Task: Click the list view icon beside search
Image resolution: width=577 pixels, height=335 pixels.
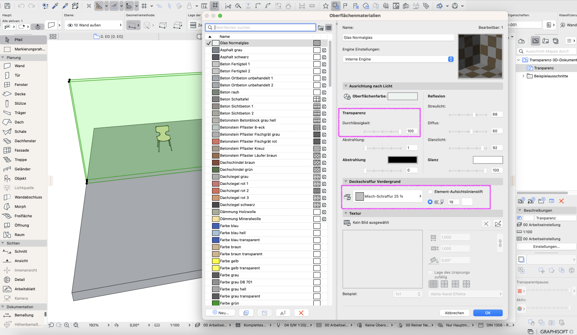Action: tap(329, 28)
